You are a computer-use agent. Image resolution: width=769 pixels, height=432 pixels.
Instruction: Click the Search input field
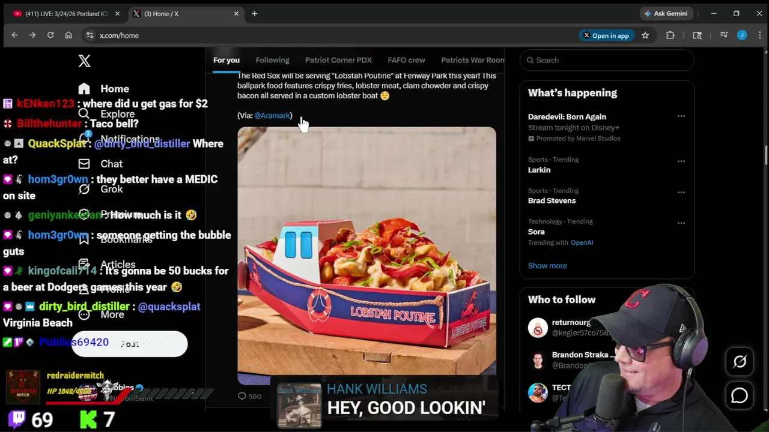click(607, 60)
